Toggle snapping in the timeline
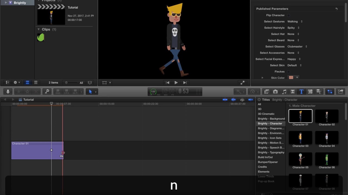The width and height of the screenshot is (348, 195). tap(250, 100)
